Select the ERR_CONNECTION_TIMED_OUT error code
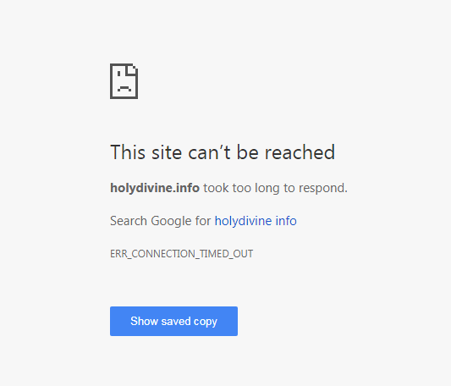 [181, 254]
